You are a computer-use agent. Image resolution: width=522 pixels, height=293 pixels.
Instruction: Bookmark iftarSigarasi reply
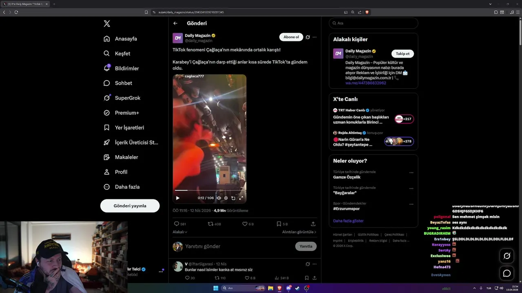pos(307,278)
